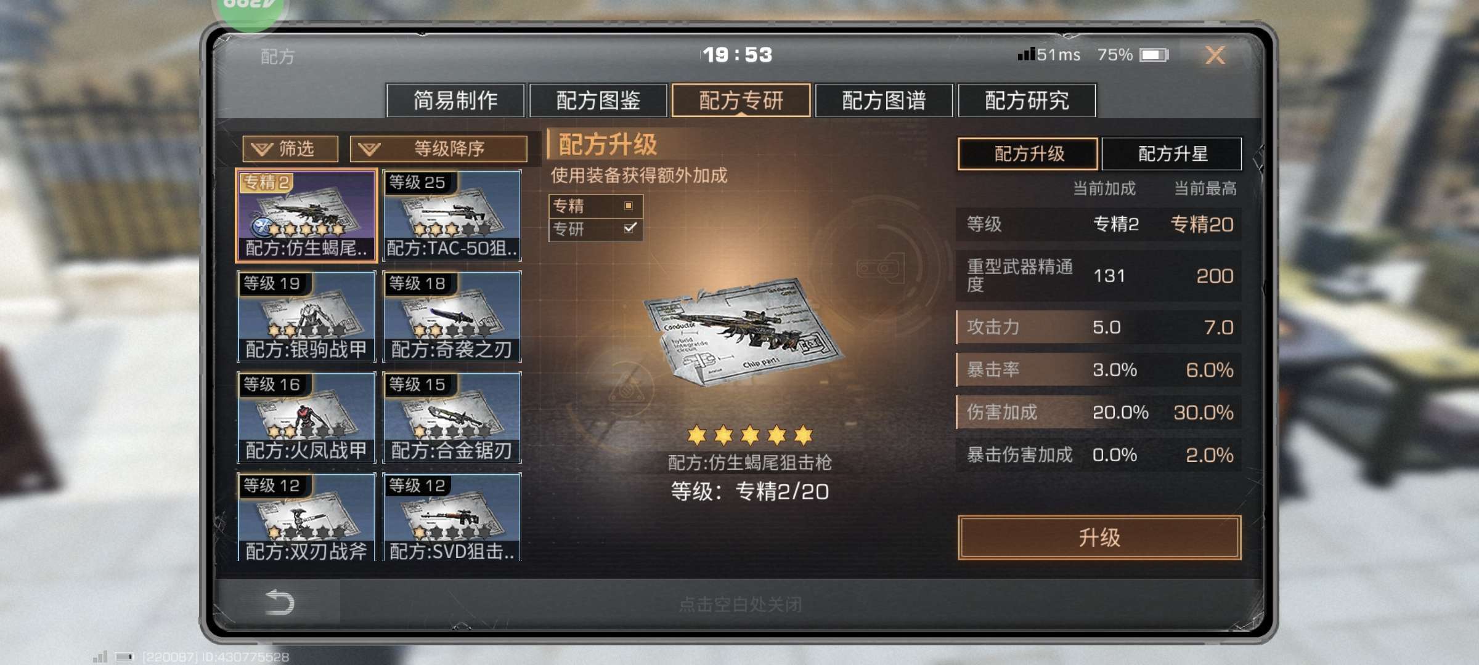Screen dimensions: 1479x665
Task: Open the 简易制作 tab
Action: [x=455, y=100]
